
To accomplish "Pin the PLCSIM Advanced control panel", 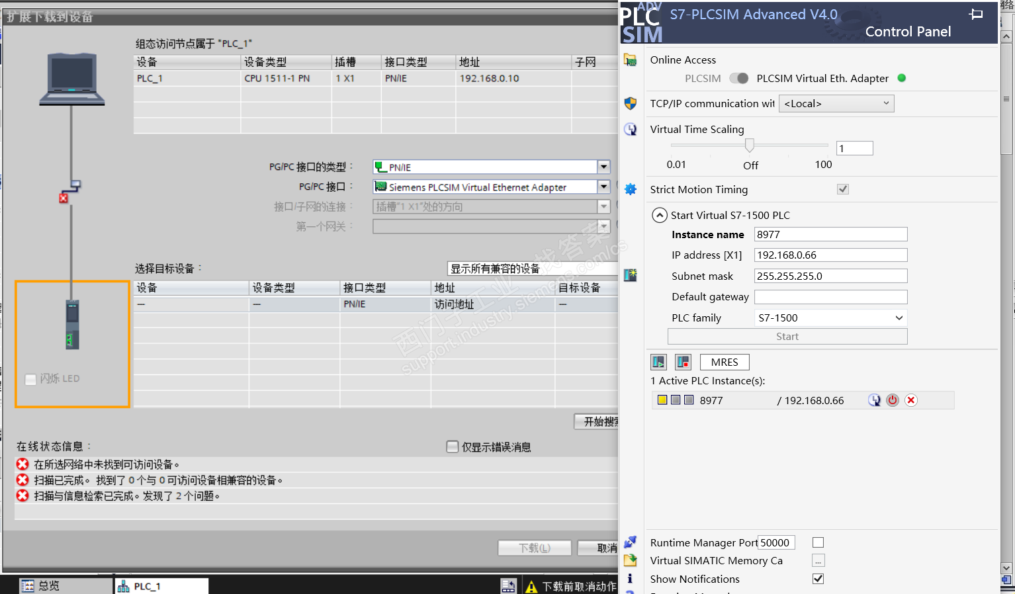I will (x=976, y=14).
